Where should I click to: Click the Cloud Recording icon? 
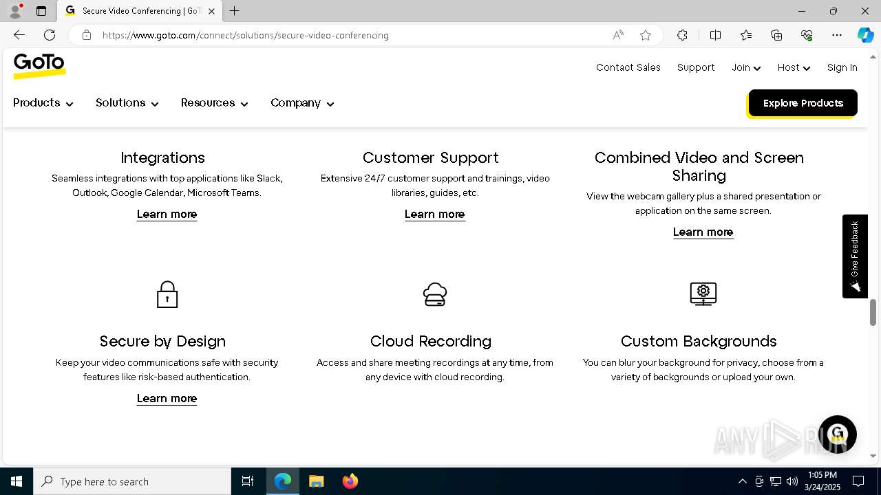pos(435,294)
